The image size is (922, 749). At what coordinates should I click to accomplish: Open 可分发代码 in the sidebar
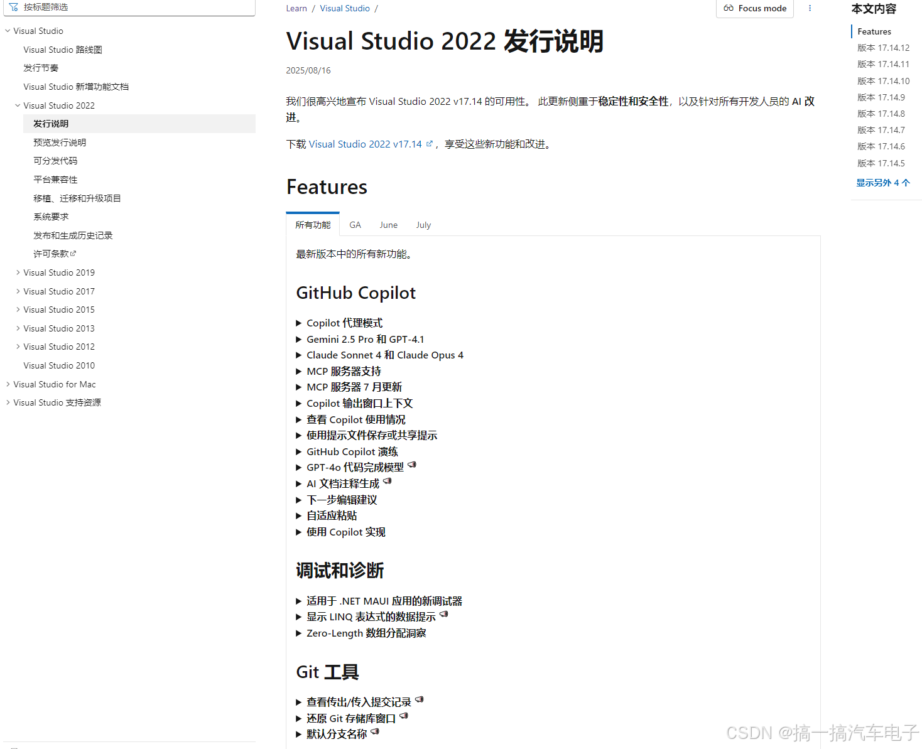tap(55, 161)
